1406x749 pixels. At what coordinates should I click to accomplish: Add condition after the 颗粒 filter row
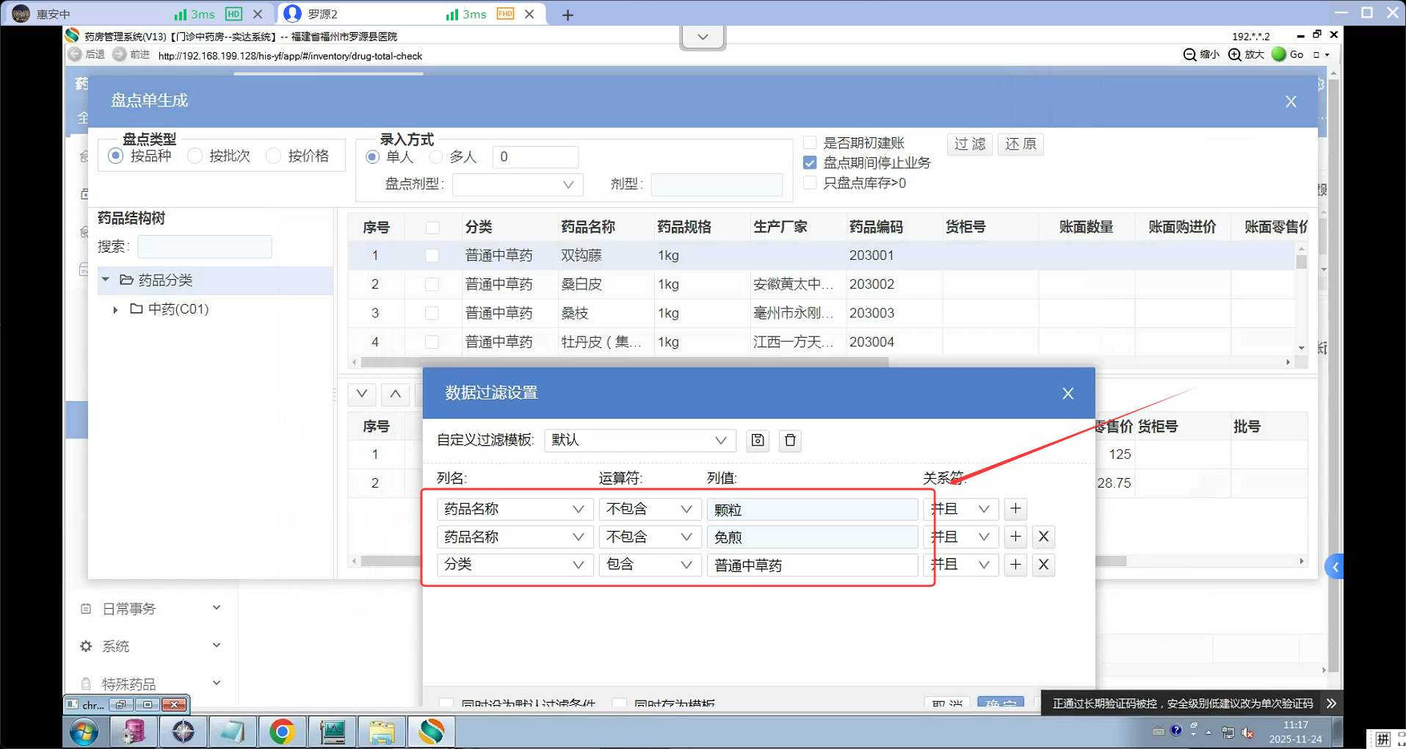pos(1015,509)
